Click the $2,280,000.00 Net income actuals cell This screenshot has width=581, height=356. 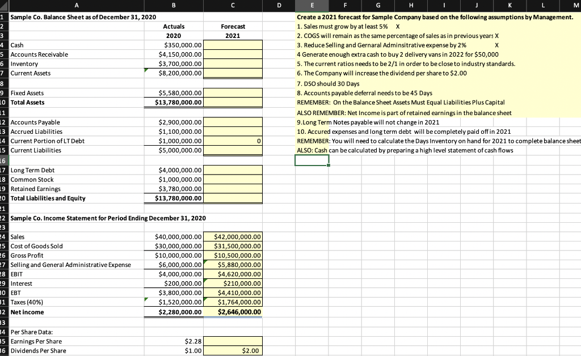[174, 312]
